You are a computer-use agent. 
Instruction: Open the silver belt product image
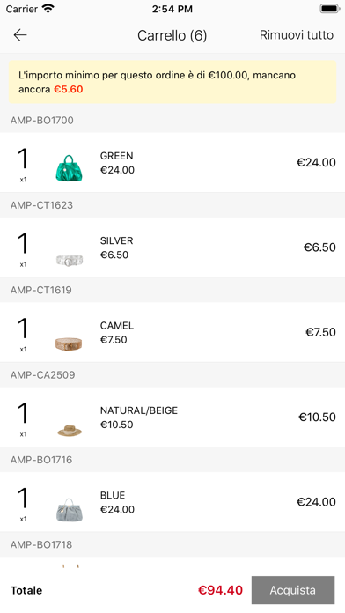click(70, 260)
